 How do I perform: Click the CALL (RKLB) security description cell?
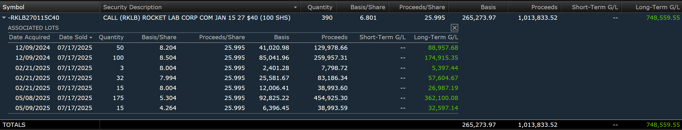pyautogui.click(x=197, y=17)
